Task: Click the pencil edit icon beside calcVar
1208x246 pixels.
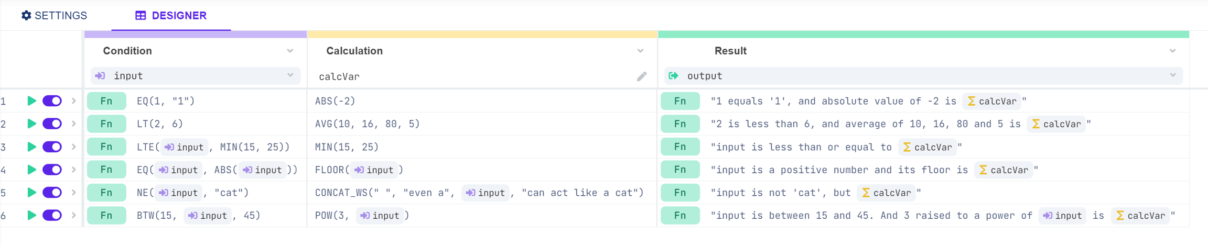Action: coord(642,76)
